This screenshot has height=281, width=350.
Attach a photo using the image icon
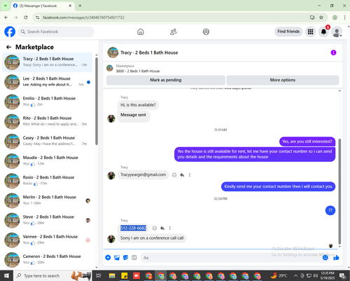coord(117,258)
